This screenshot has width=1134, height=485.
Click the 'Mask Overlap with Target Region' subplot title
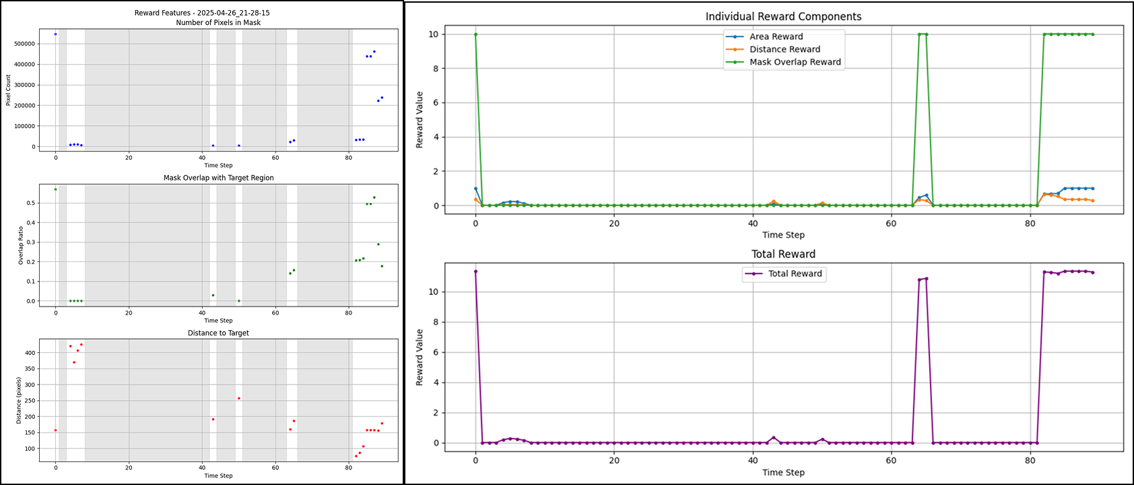click(x=218, y=178)
